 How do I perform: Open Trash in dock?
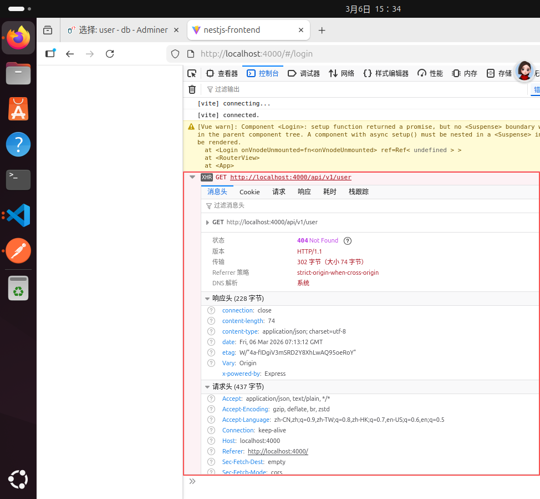pos(18,288)
